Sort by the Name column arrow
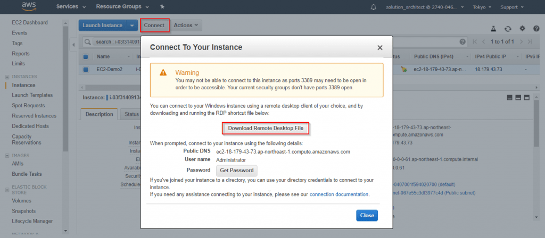This screenshot has height=238, width=545. click(x=128, y=56)
